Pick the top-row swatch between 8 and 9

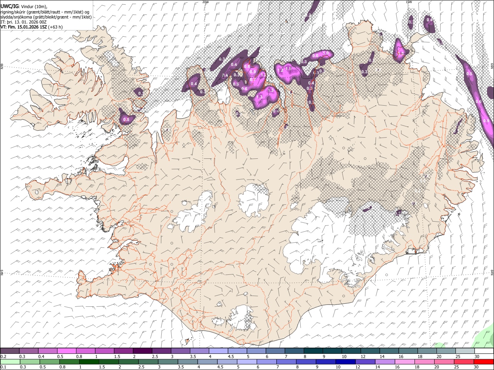pyautogui.click(x=314, y=351)
